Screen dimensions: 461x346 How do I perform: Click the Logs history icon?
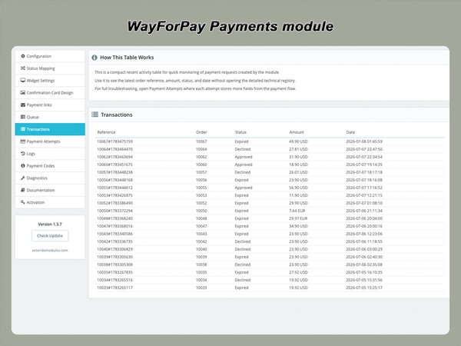[22, 154]
